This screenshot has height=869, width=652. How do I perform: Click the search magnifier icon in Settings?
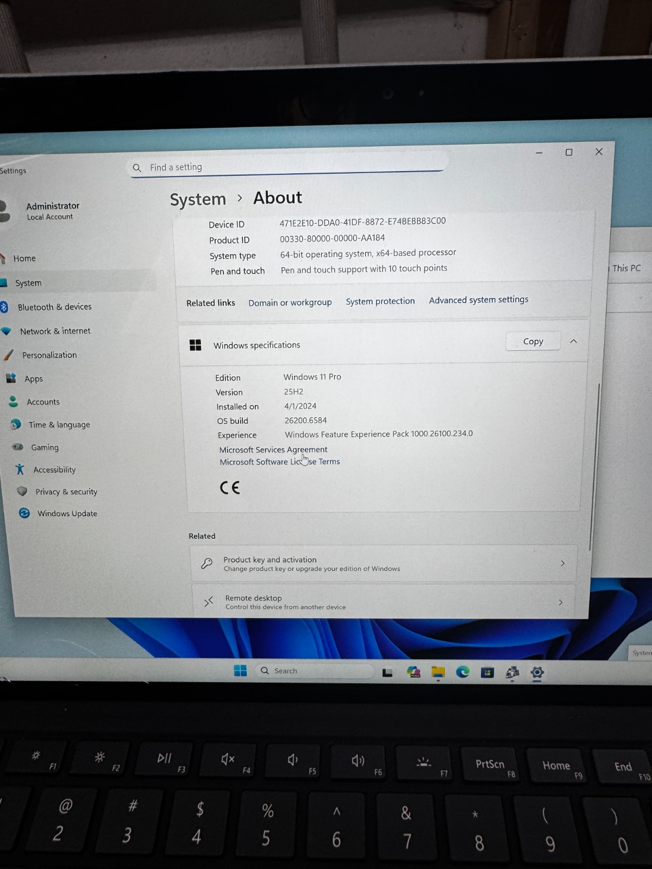click(x=137, y=168)
